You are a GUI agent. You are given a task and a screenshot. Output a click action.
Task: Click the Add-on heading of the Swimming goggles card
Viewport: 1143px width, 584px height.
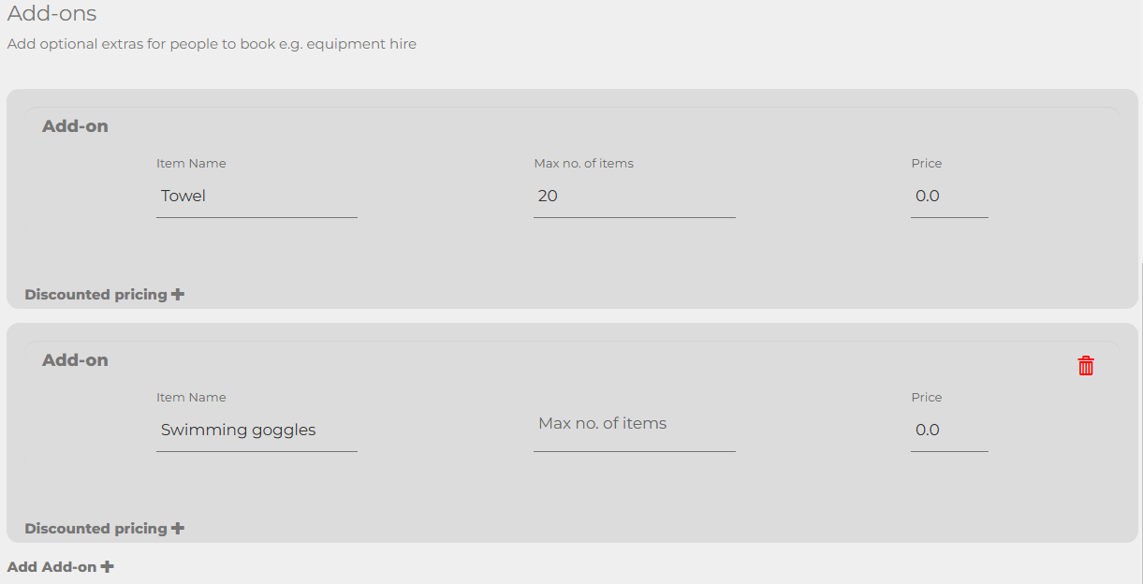tap(75, 360)
